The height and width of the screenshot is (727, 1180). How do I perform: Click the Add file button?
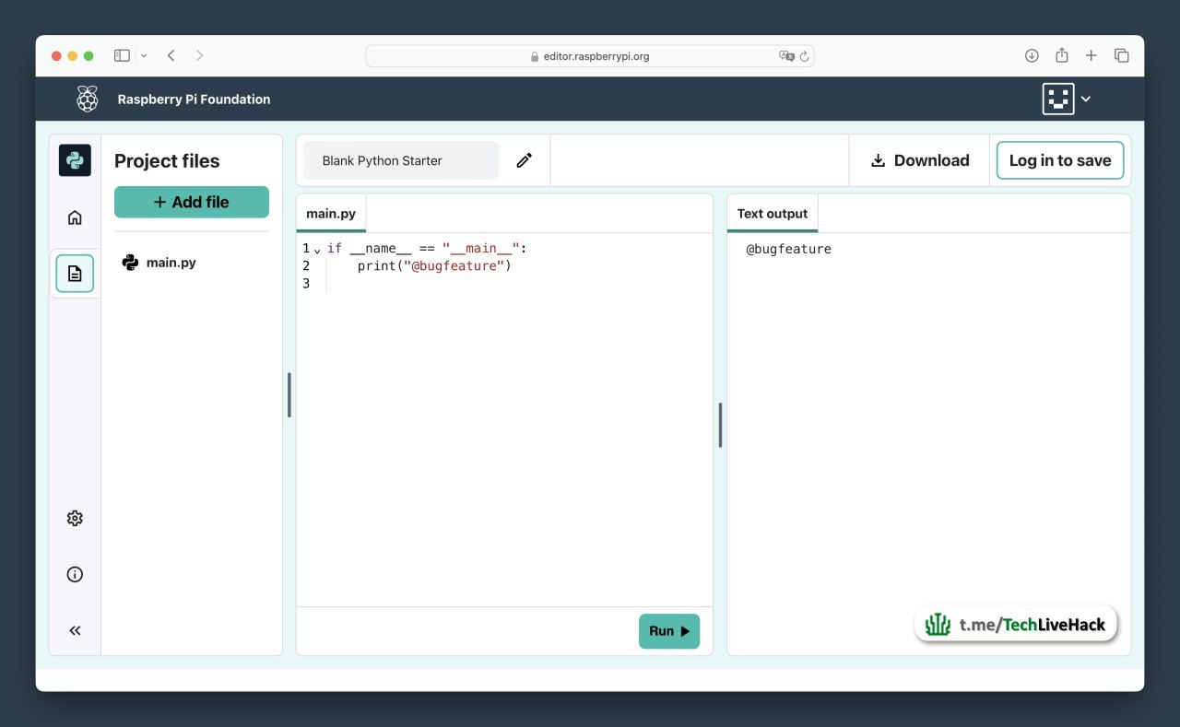pos(192,202)
